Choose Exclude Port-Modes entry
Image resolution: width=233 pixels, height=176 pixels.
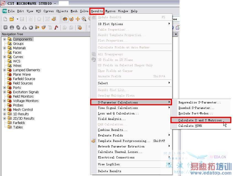(x=201, y=113)
